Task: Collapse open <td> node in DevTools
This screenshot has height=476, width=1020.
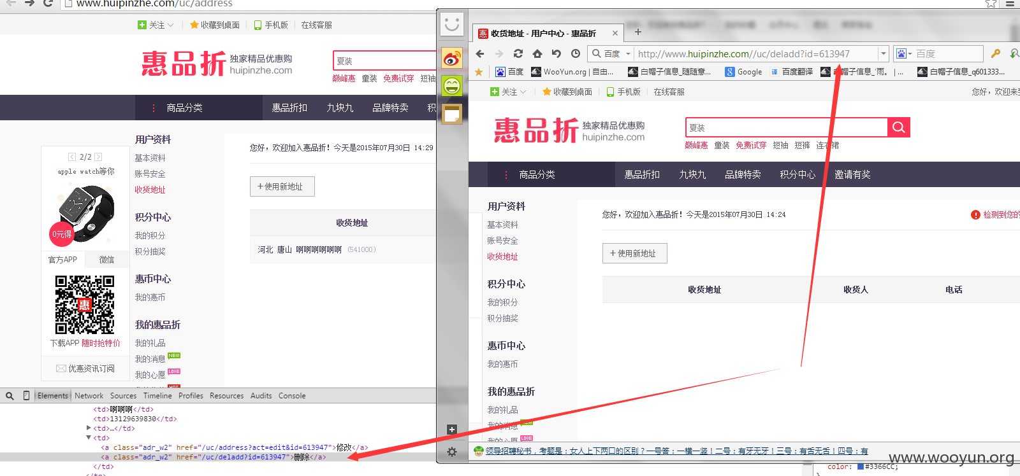Action: coord(89,437)
